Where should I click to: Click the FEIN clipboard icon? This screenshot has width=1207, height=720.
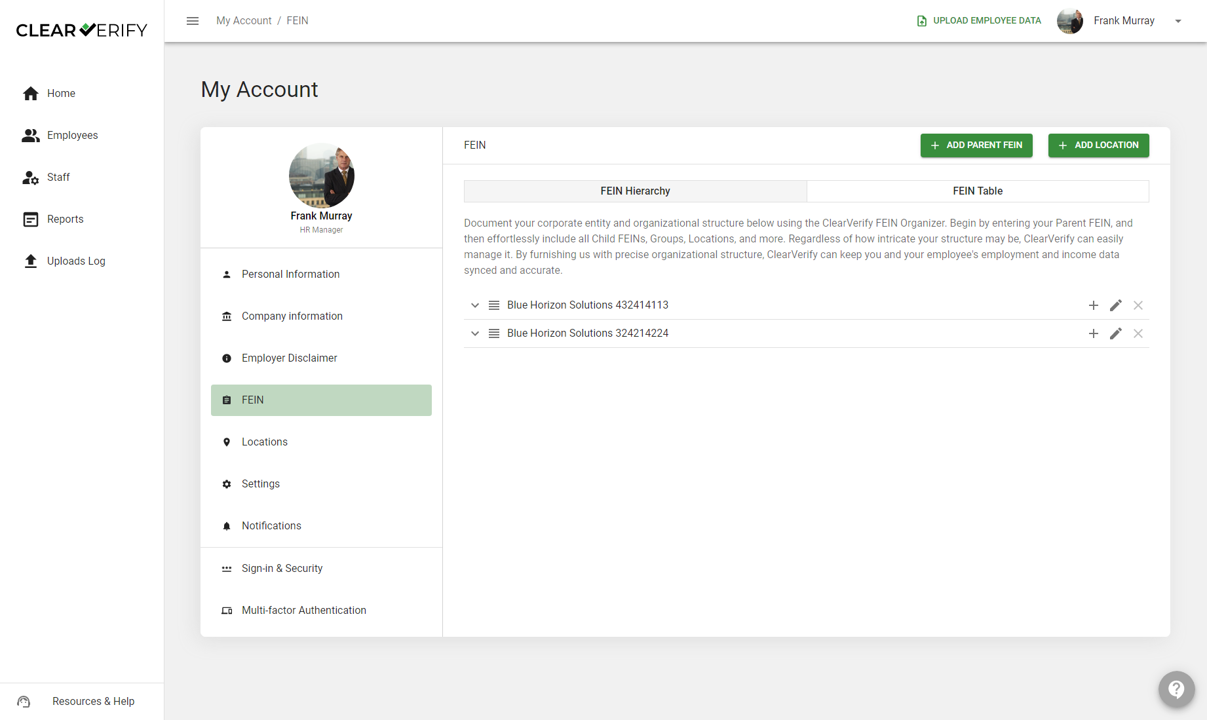click(227, 400)
